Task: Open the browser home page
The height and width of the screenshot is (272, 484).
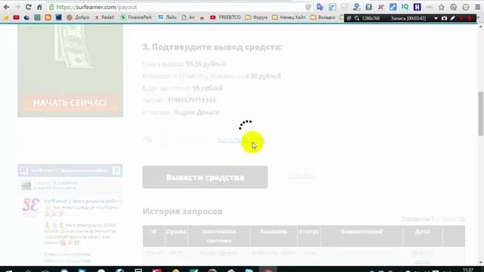Action: [x=39, y=7]
